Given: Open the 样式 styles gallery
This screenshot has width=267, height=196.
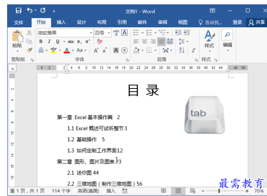Looking at the screenshot, I should point(209,41).
